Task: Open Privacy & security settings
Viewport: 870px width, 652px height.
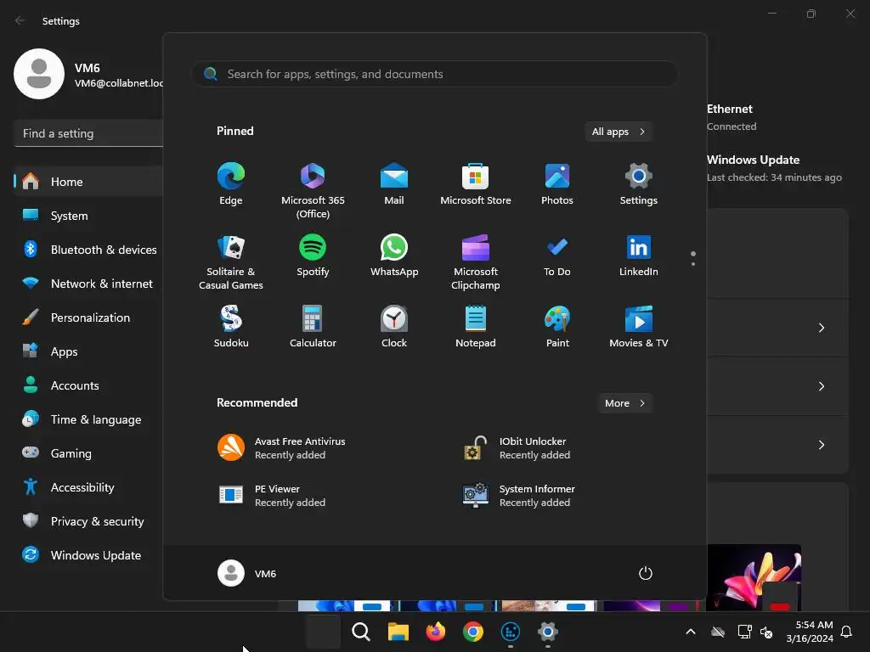Action: click(x=88, y=521)
